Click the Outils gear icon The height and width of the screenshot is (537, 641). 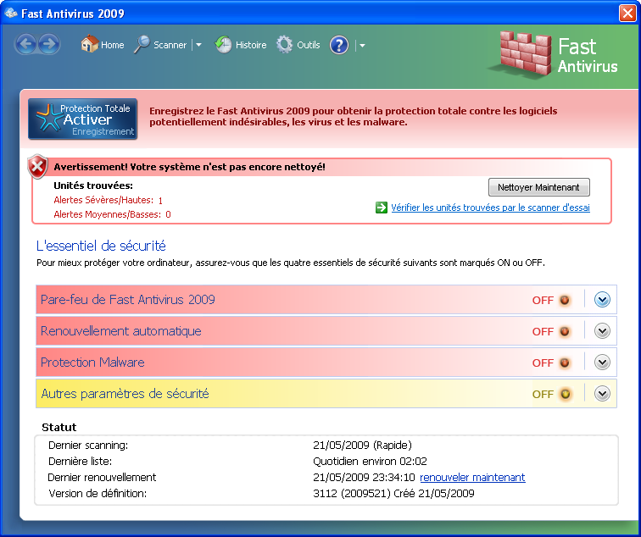point(285,45)
